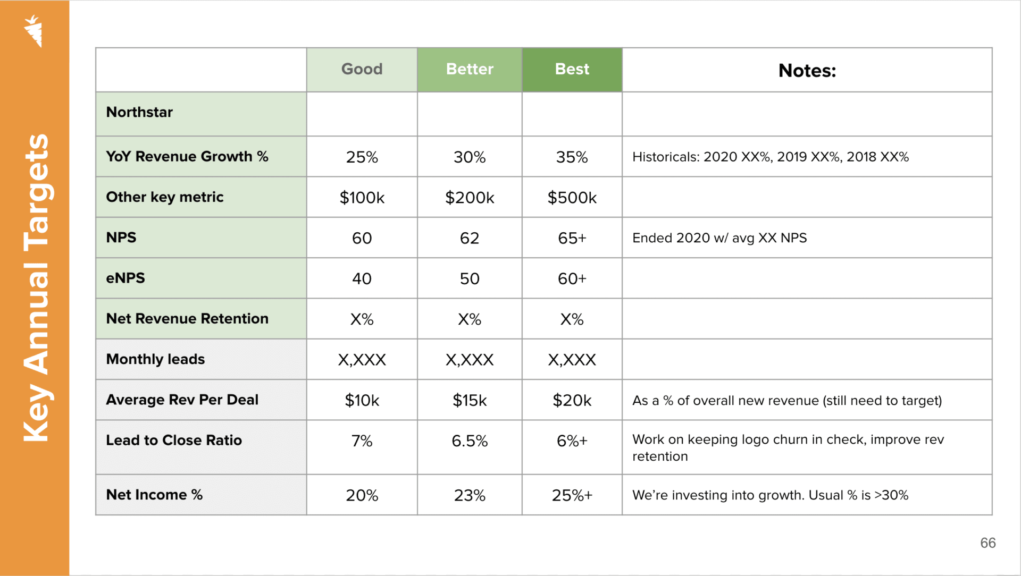Select the $500k Other key metric cell
1021x576 pixels.
pos(572,198)
